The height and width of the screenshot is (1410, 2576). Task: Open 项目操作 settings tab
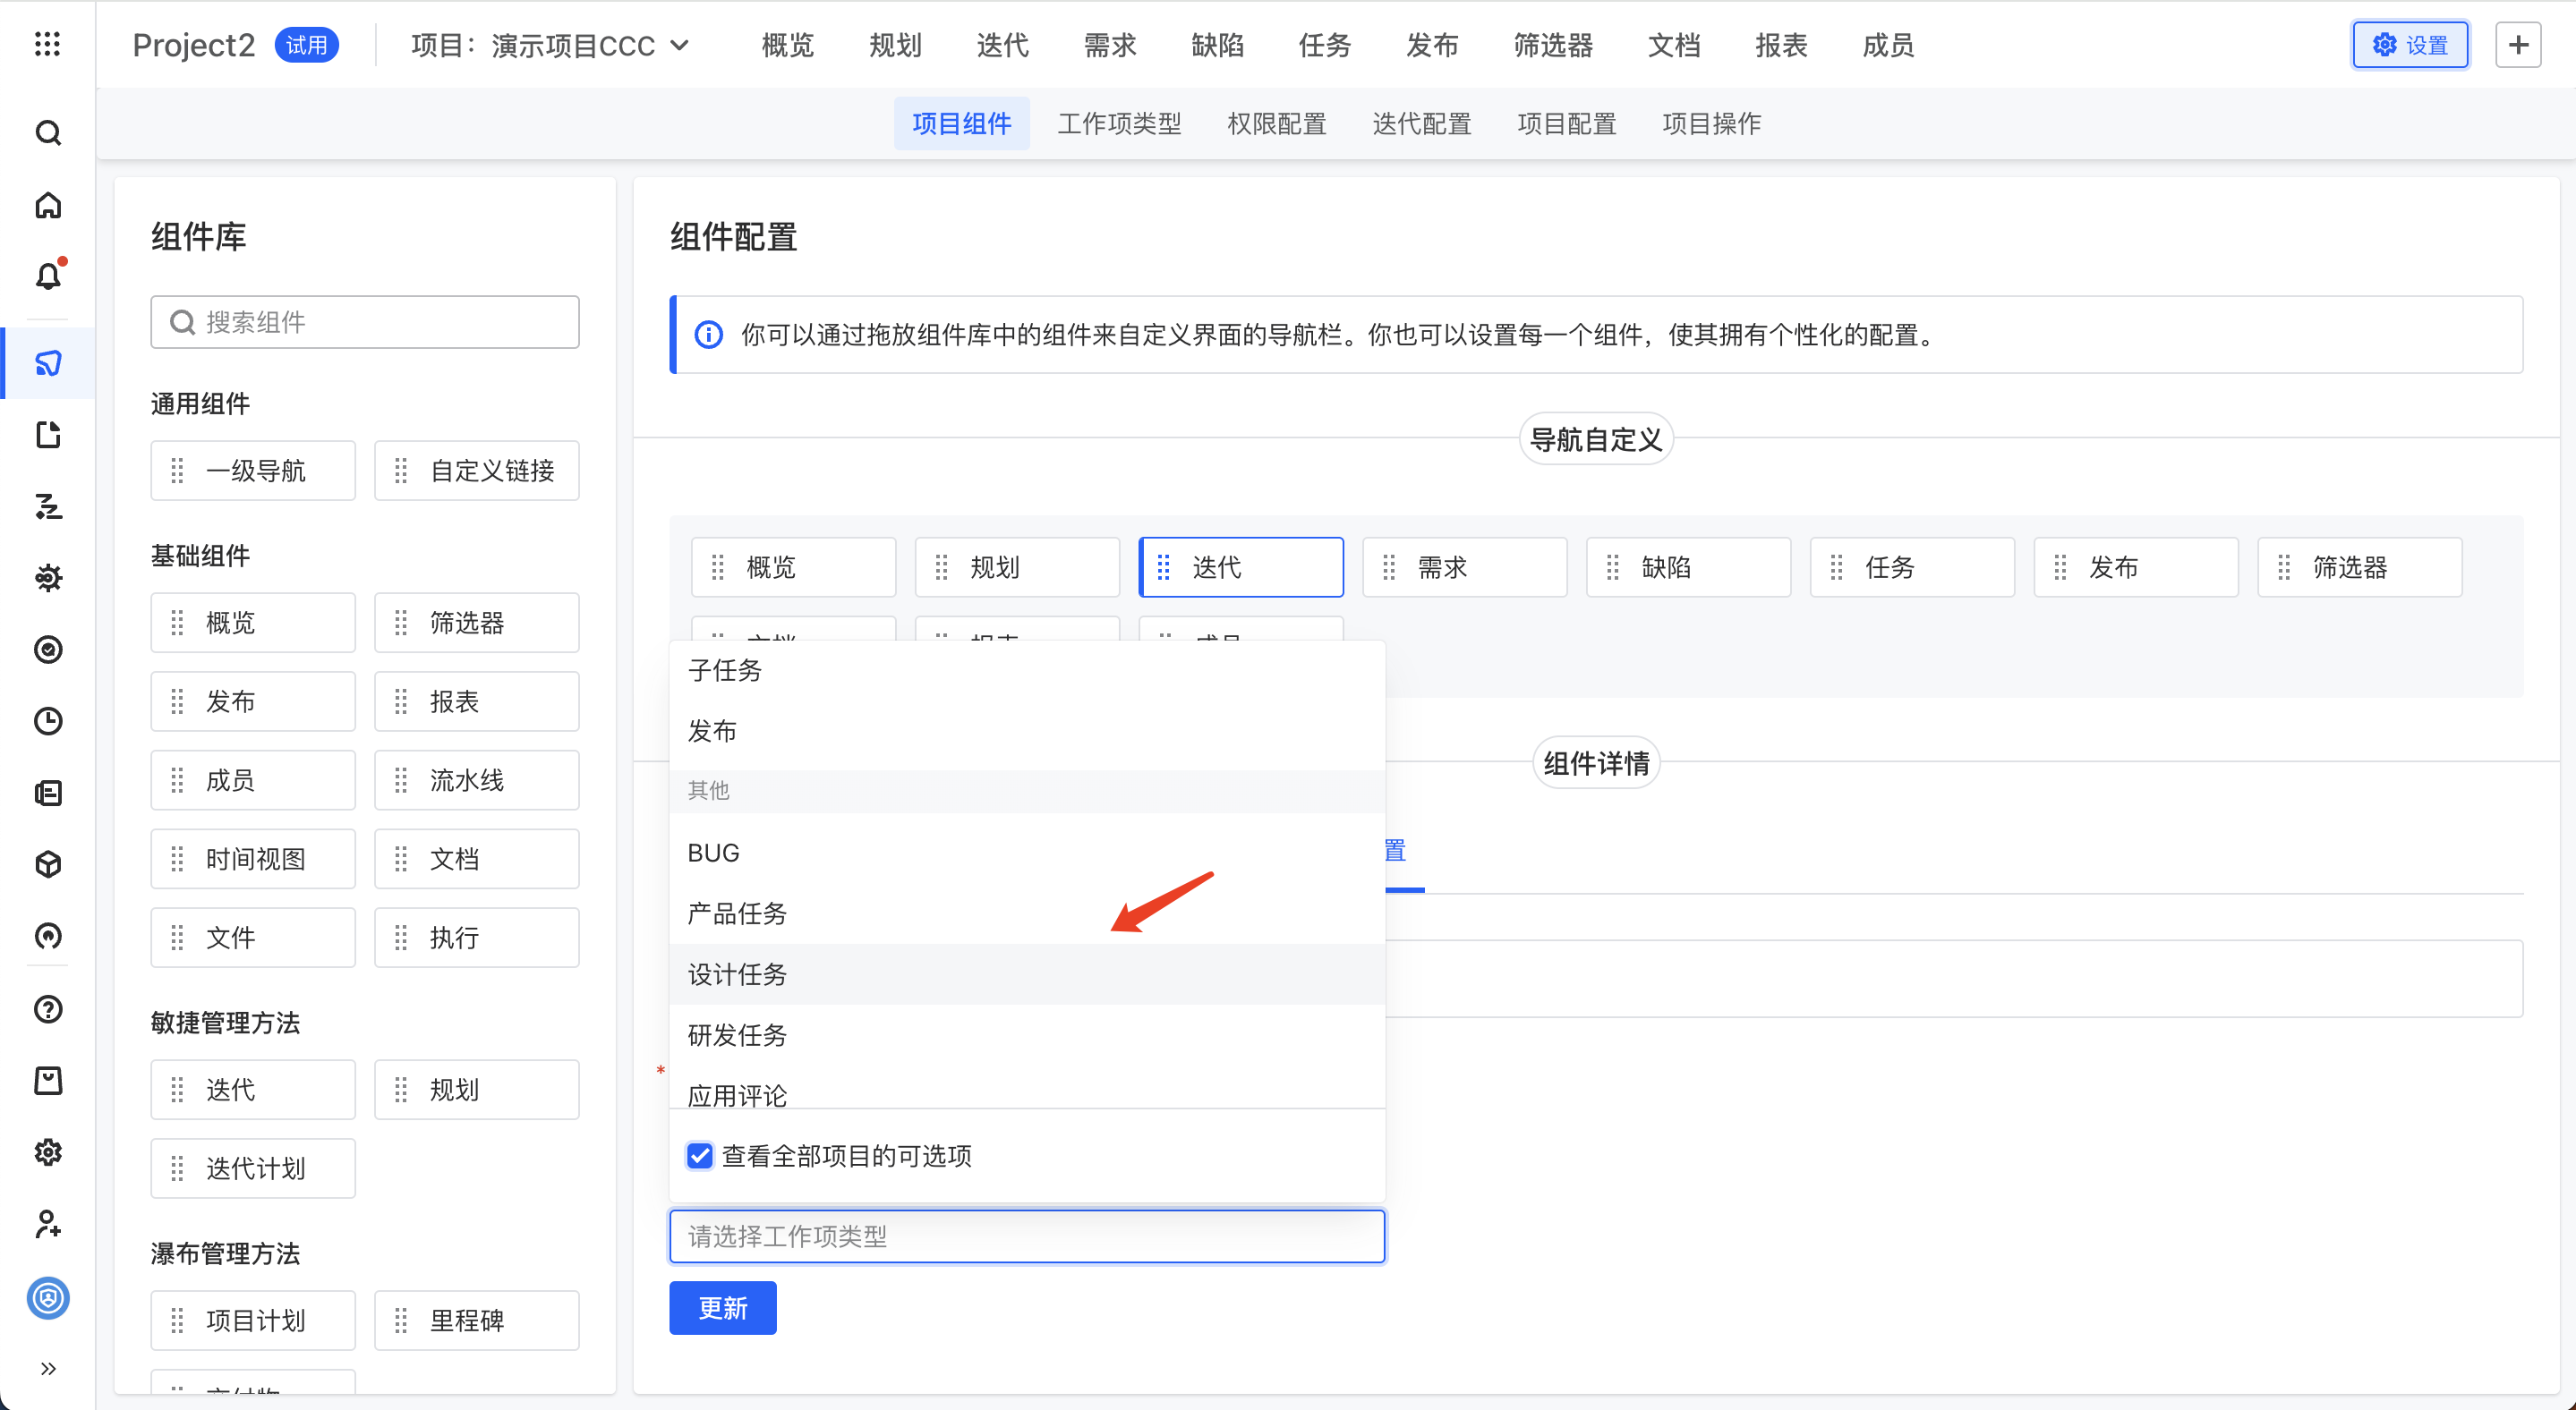click(x=1711, y=124)
